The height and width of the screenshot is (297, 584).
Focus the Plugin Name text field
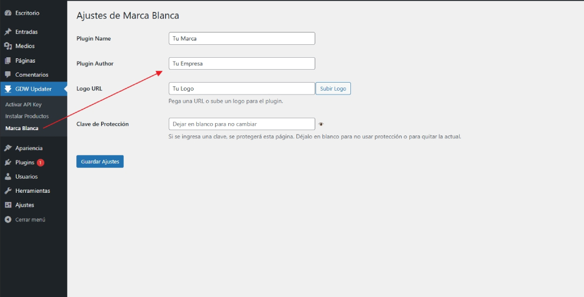242,38
